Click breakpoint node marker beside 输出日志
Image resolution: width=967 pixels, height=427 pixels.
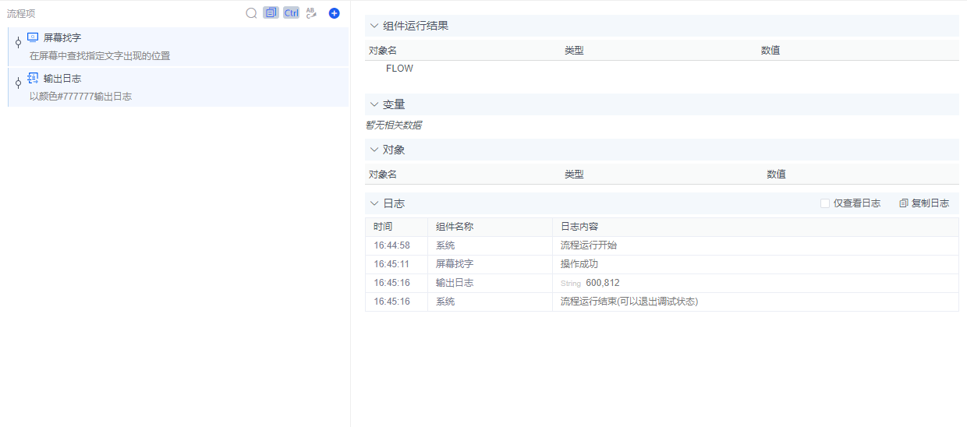[18, 83]
